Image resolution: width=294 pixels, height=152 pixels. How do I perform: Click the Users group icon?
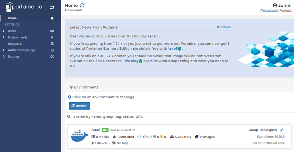tap(52, 31)
